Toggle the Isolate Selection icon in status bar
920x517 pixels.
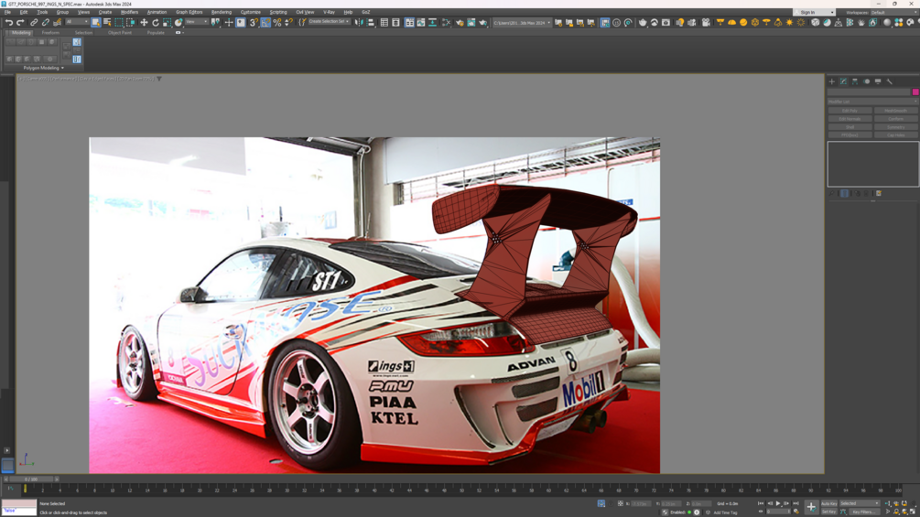[601, 503]
